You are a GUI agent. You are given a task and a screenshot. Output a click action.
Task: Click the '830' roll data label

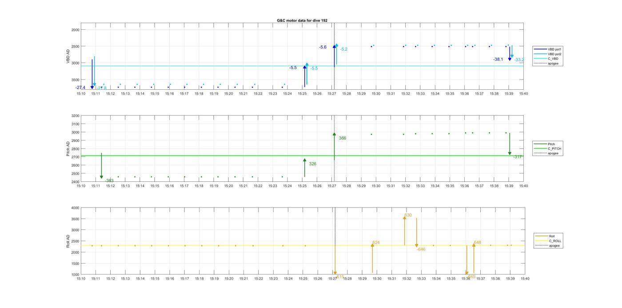pos(408,215)
